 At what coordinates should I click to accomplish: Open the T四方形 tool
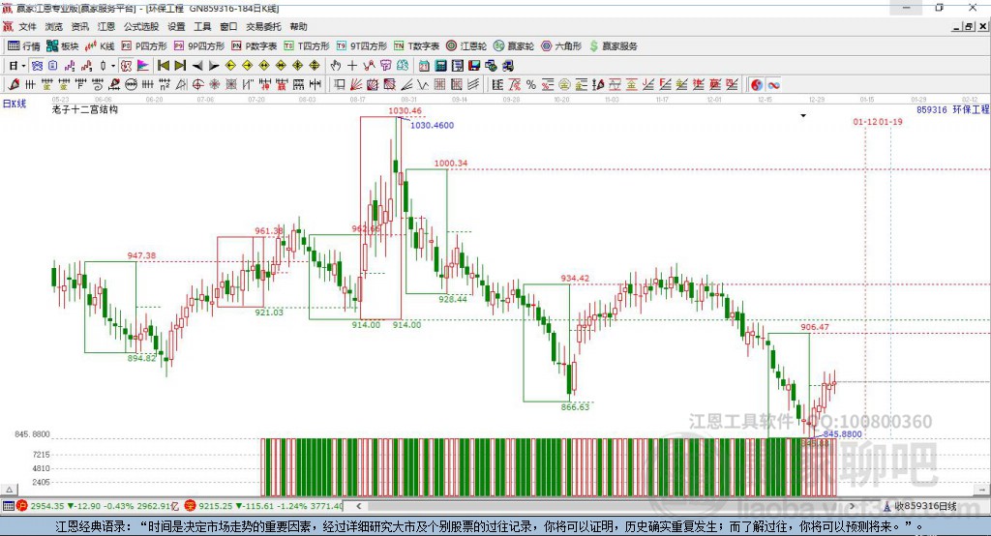[x=307, y=46]
